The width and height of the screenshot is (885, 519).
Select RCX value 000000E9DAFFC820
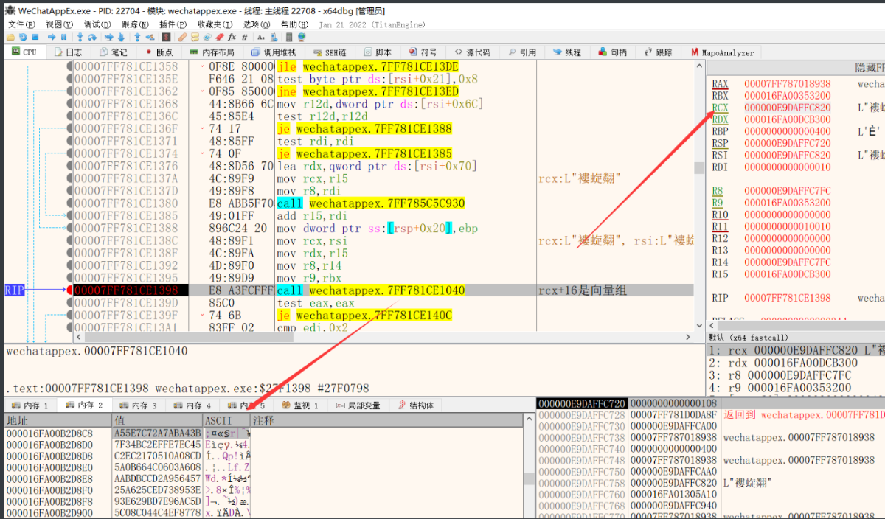click(x=787, y=108)
